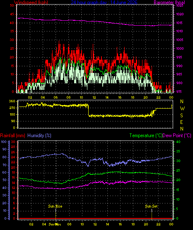Click hour label "00" under the windspeed chart
The width and height of the screenshot is (193, 230).
pos(171,97)
